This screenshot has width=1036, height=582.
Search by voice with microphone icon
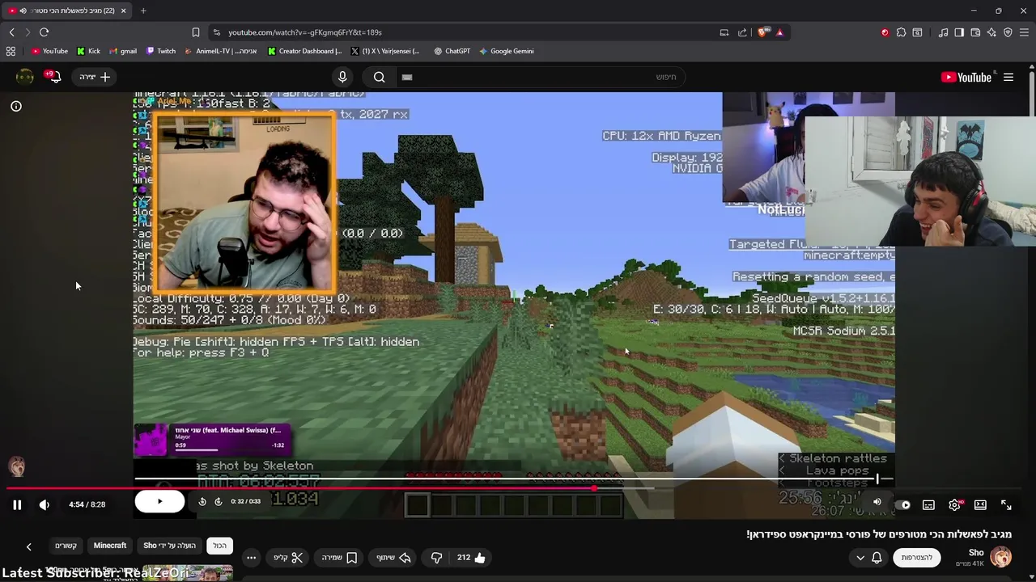342,77
